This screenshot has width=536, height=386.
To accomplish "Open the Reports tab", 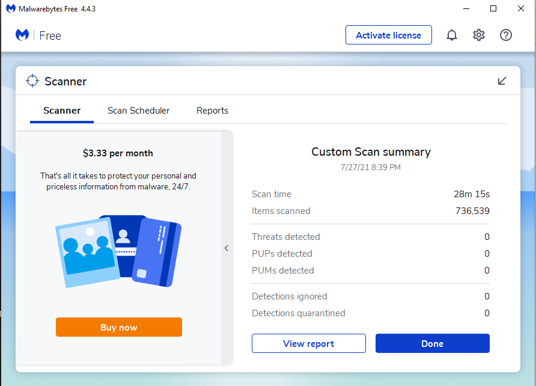I will 212,111.
